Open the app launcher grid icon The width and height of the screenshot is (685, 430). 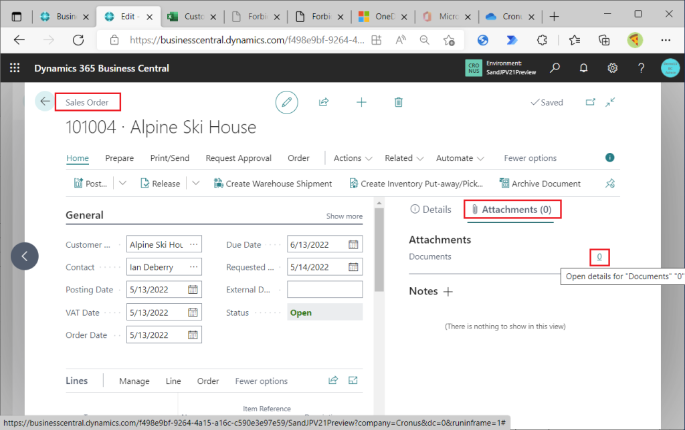pos(15,68)
